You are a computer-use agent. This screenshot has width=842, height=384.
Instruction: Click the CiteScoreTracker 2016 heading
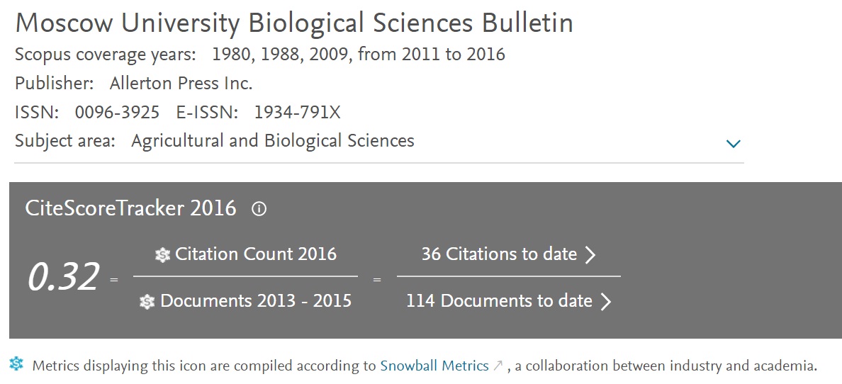pos(130,208)
